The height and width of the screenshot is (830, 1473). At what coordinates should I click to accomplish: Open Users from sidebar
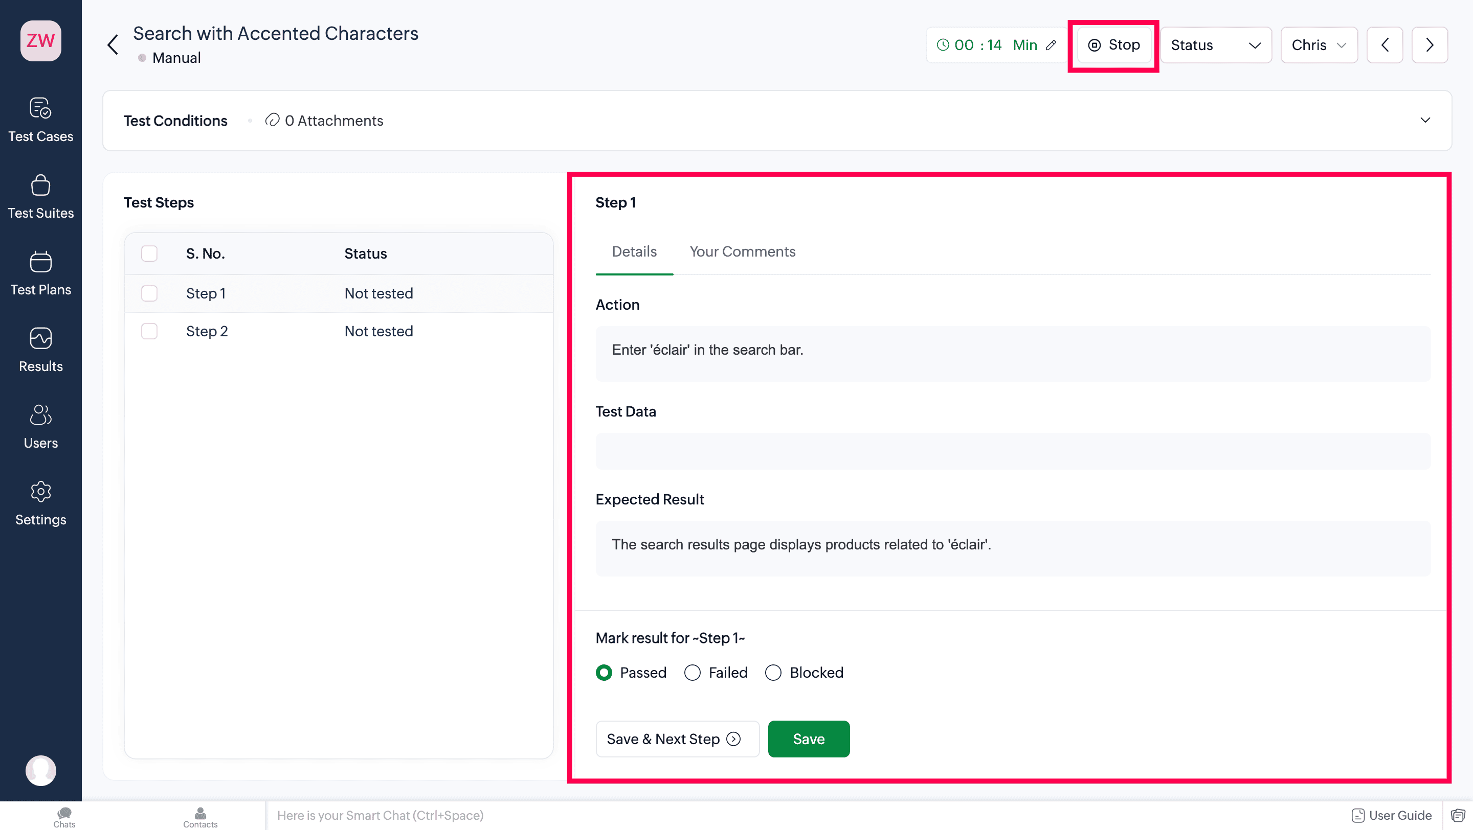click(40, 427)
